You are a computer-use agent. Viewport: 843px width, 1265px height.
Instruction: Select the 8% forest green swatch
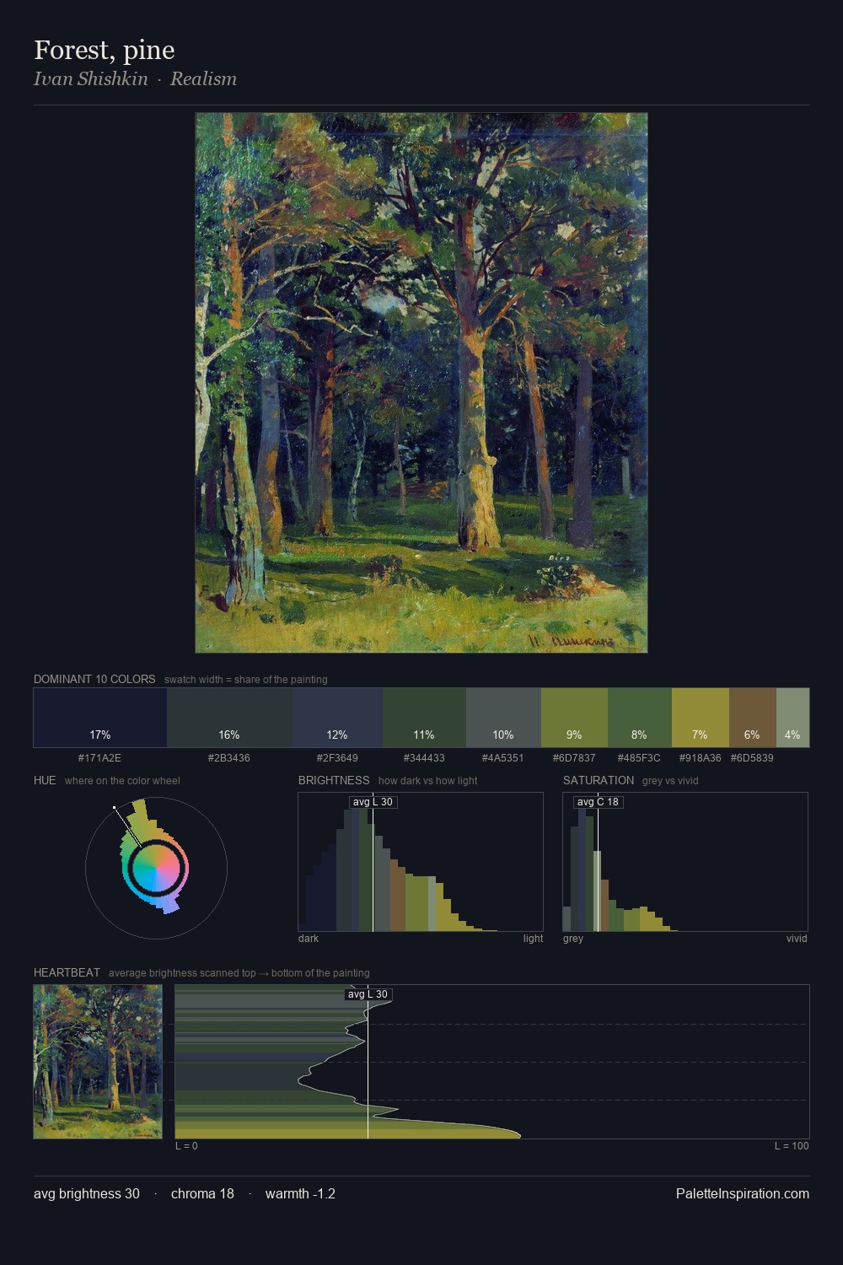640,718
